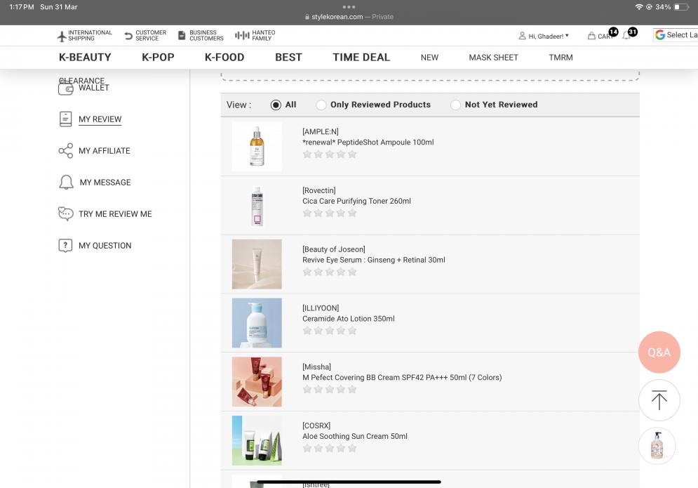Rate the PeptideShot Ampoule five stars
The image size is (698, 488).
pyautogui.click(x=352, y=154)
